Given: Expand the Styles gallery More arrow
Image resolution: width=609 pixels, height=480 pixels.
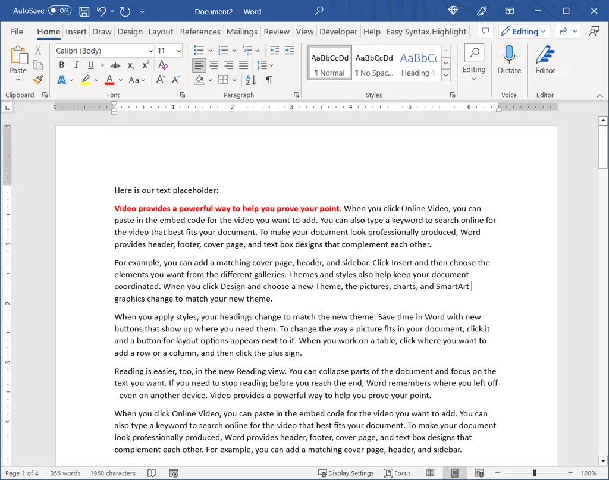Looking at the screenshot, I should tap(446, 75).
